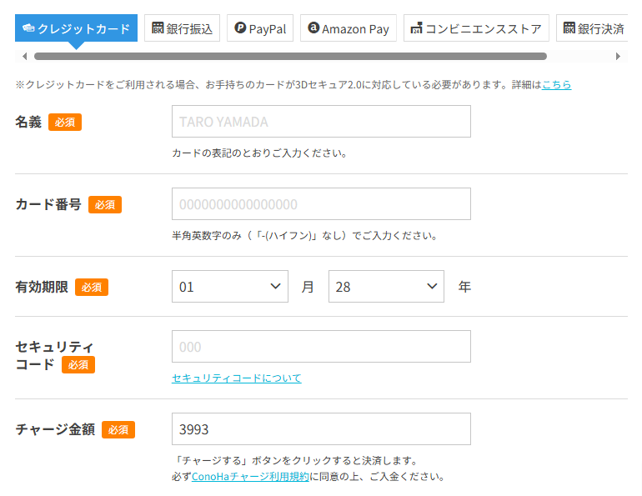Click the Amazon logo icon

313,28
